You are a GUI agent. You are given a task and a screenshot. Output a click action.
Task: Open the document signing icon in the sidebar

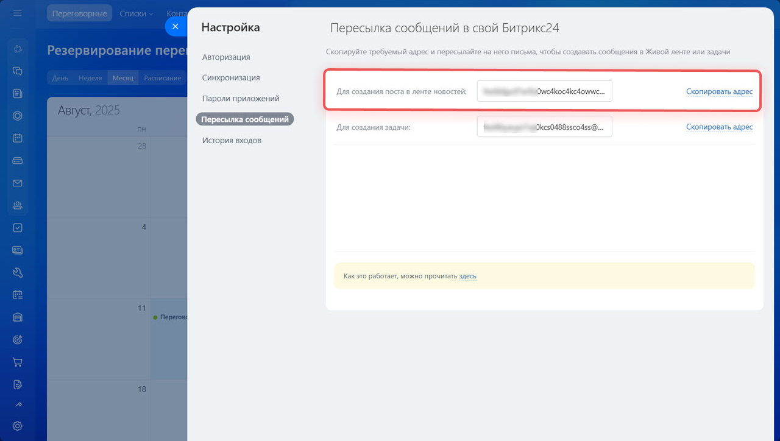pos(18,384)
